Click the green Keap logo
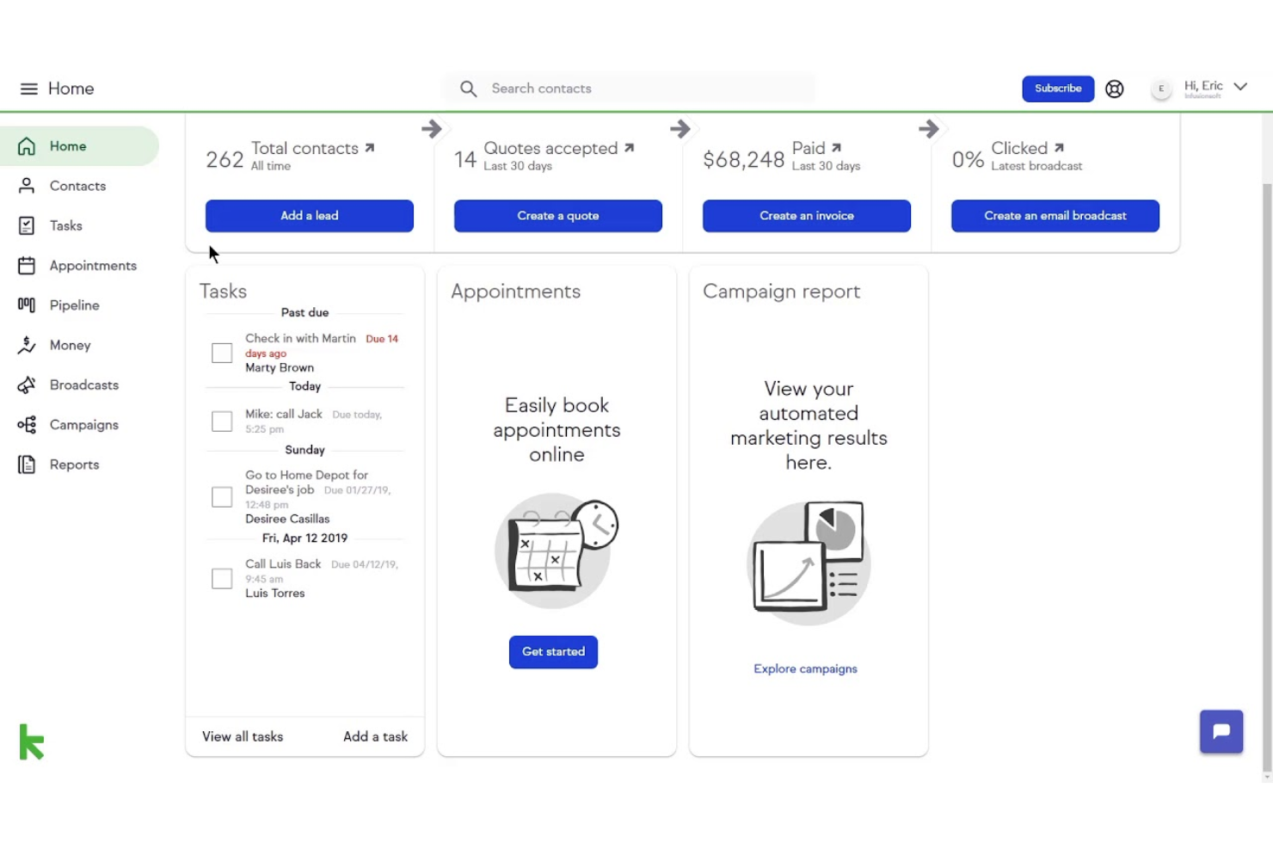Viewport: 1273px width, 849px height. pyautogui.click(x=31, y=741)
